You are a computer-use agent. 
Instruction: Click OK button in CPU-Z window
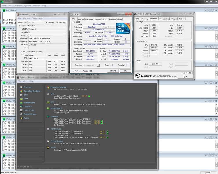click(125, 71)
